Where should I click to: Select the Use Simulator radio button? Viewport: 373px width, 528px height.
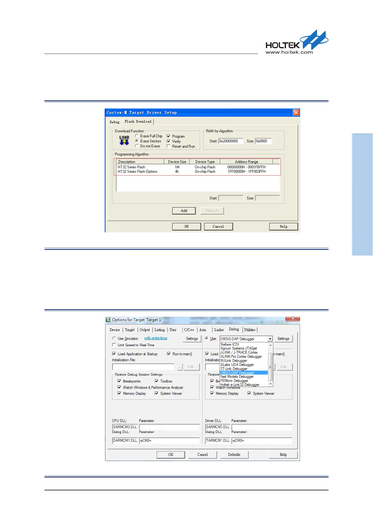tap(114, 338)
